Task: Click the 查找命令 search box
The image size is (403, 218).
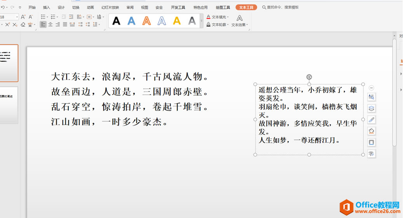Action: [x=281, y=7]
